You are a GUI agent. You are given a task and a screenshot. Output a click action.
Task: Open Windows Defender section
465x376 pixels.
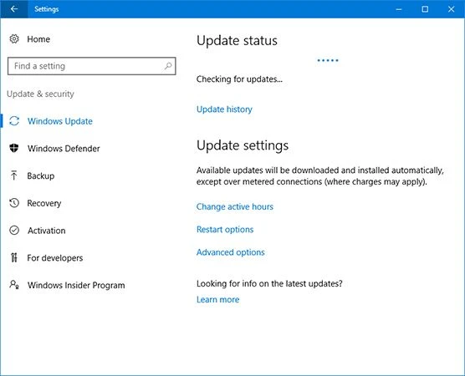pyautogui.click(x=64, y=149)
